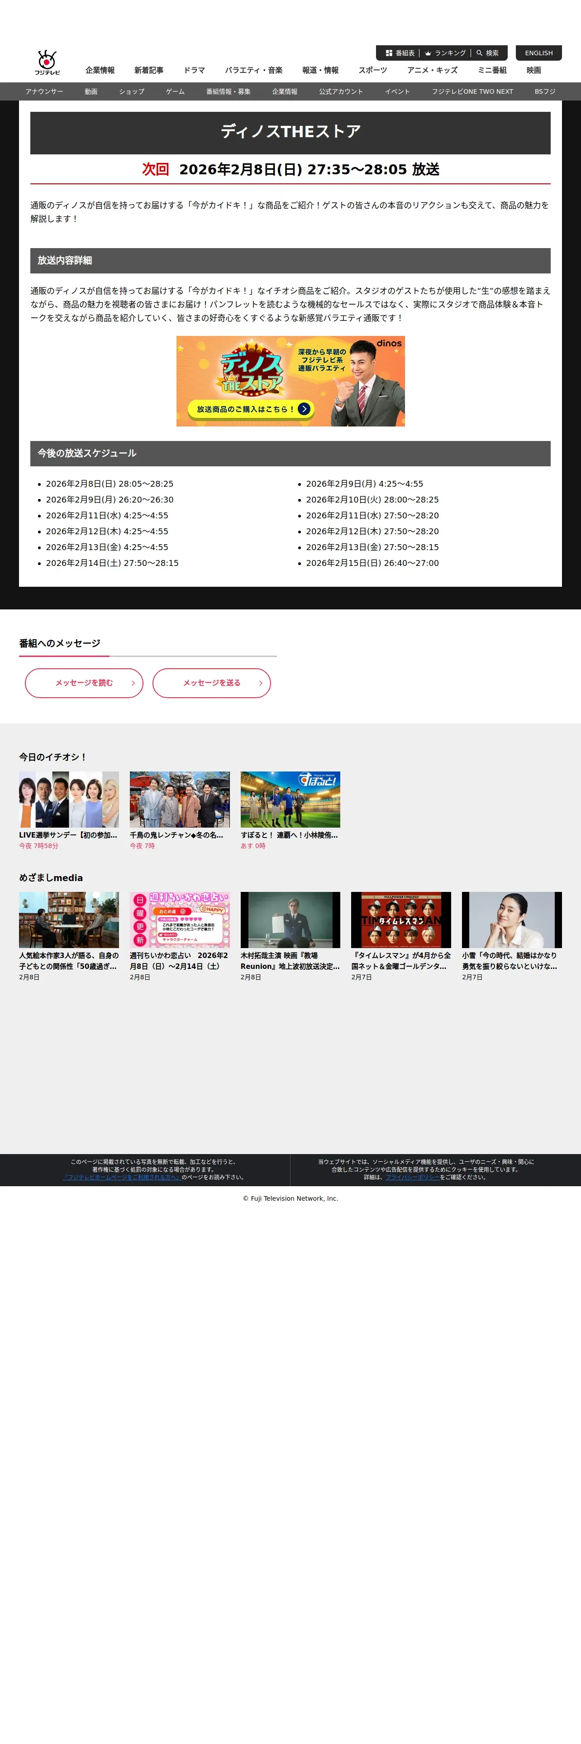The image size is (581, 1744).
Task: Go to ゲーム in the gray sub-menu
Action: (175, 91)
